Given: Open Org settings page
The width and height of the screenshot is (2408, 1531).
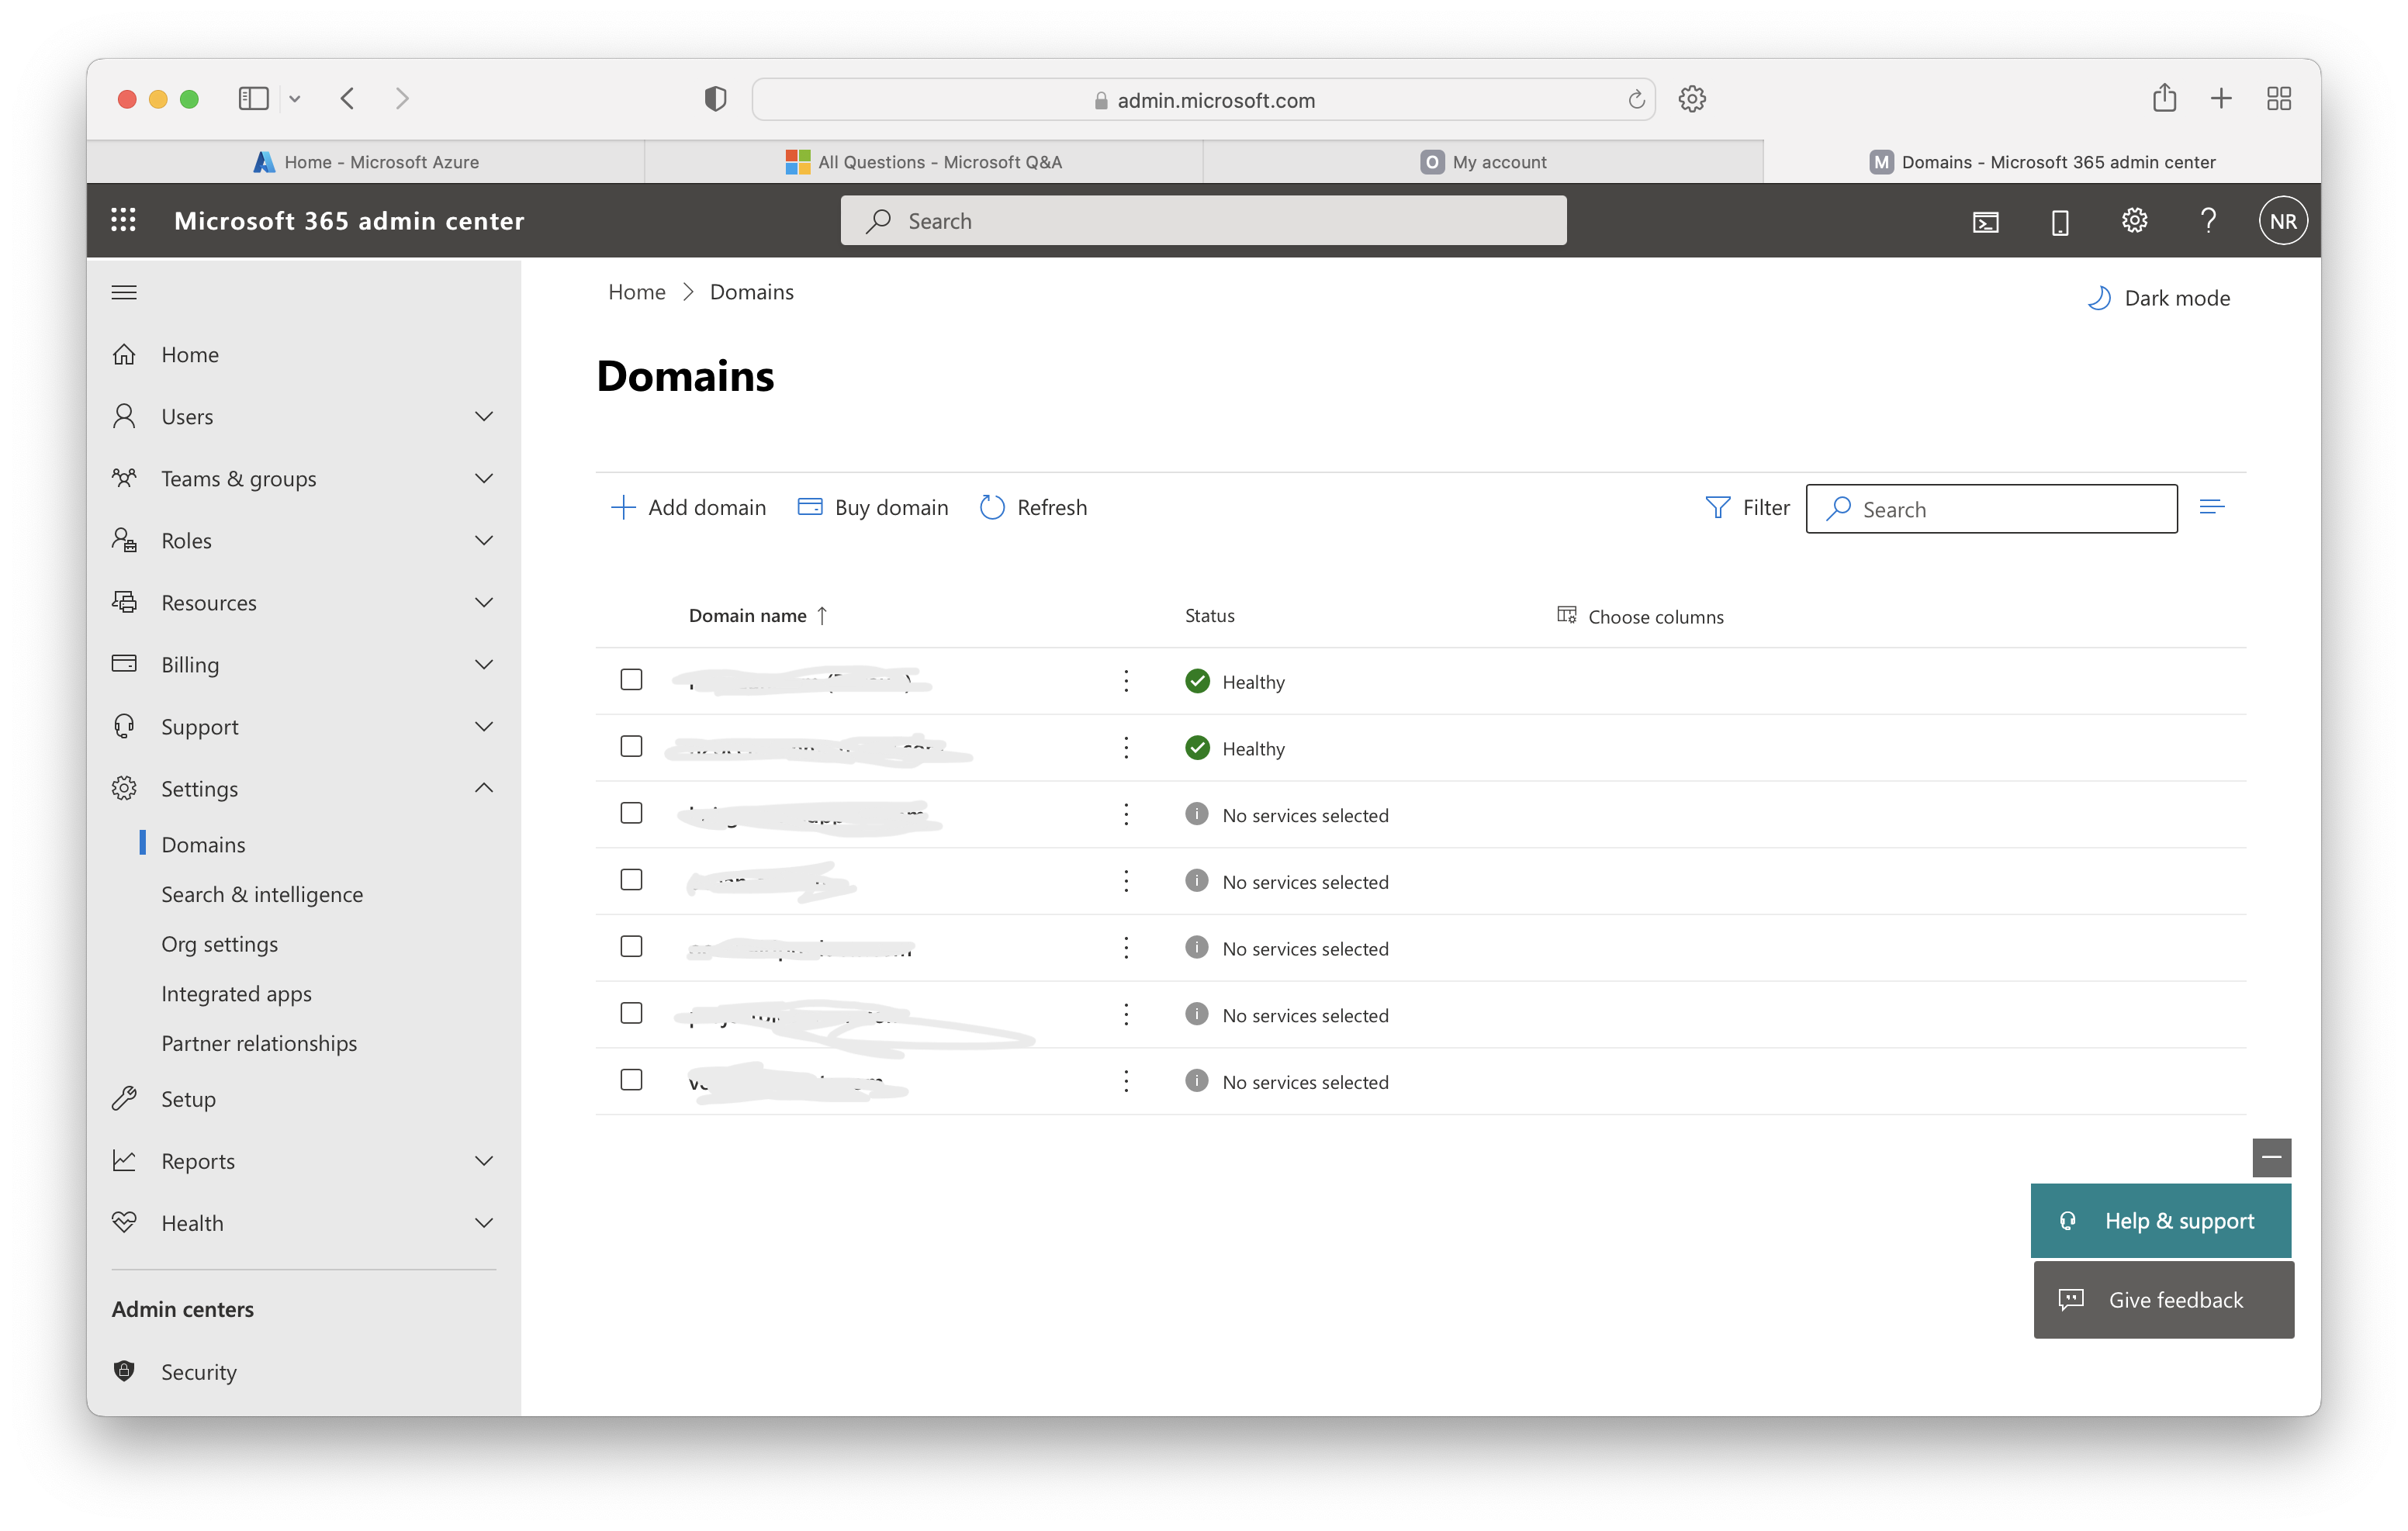Looking at the screenshot, I should tap(220, 944).
